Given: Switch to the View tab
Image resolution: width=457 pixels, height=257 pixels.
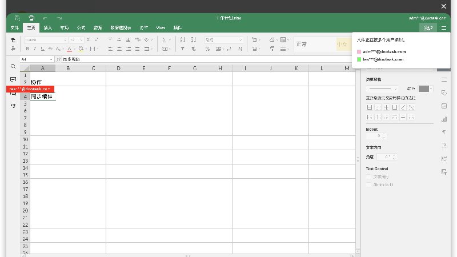Looking at the screenshot, I should coord(161,27).
